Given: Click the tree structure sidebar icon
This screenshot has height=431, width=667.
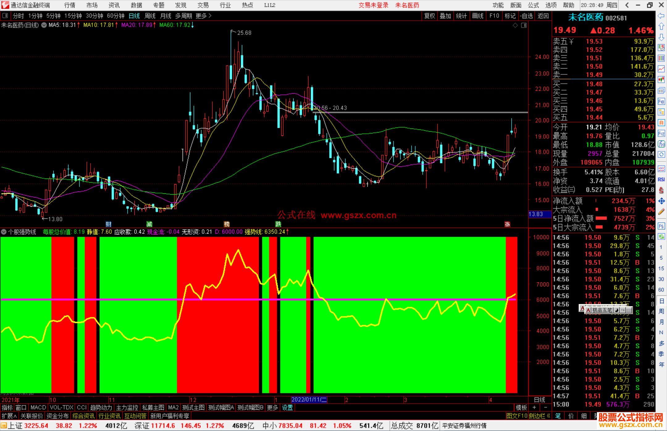Looking at the screenshot, I should click(x=661, y=112).
